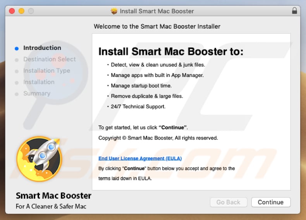Click the blue Introduction step bullet
Viewport: 306px width, 220px height.
pyautogui.click(x=17, y=48)
